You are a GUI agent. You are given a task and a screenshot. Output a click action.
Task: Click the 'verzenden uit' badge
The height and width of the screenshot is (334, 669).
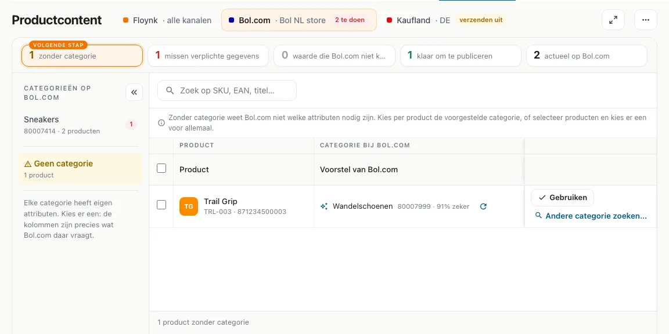481,20
